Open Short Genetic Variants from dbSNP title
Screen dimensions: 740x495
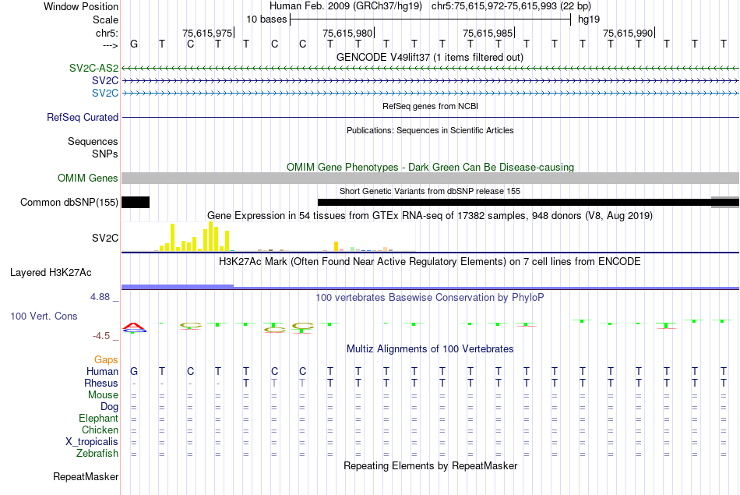coord(430,191)
